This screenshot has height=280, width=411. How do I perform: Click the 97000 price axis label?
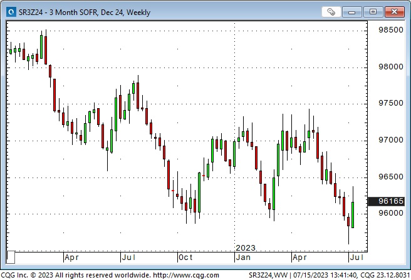click(x=390, y=140)
